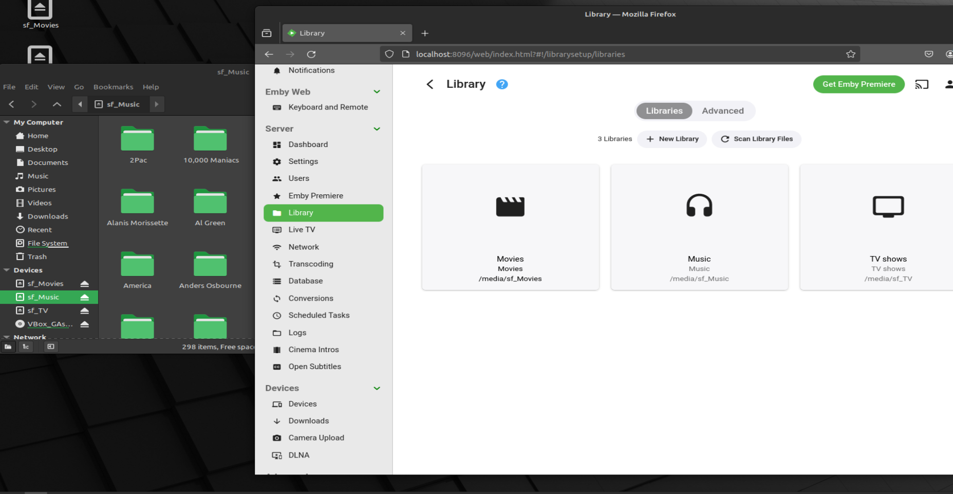
Task: Open Emby Notifications page
Action: (323, 70)
